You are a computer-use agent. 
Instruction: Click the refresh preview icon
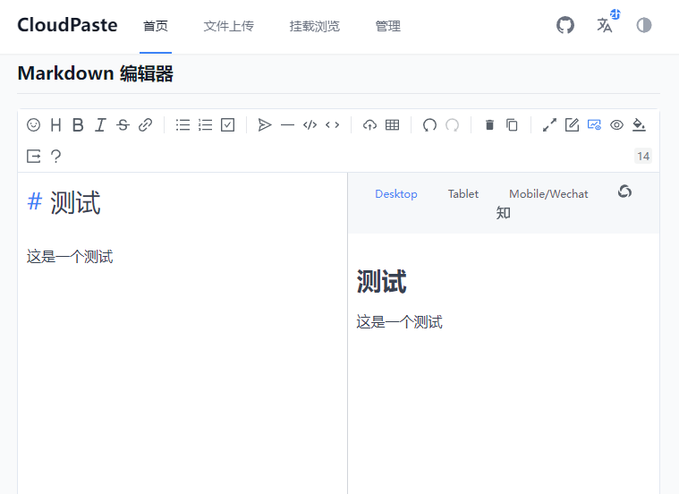coord(624,192)
